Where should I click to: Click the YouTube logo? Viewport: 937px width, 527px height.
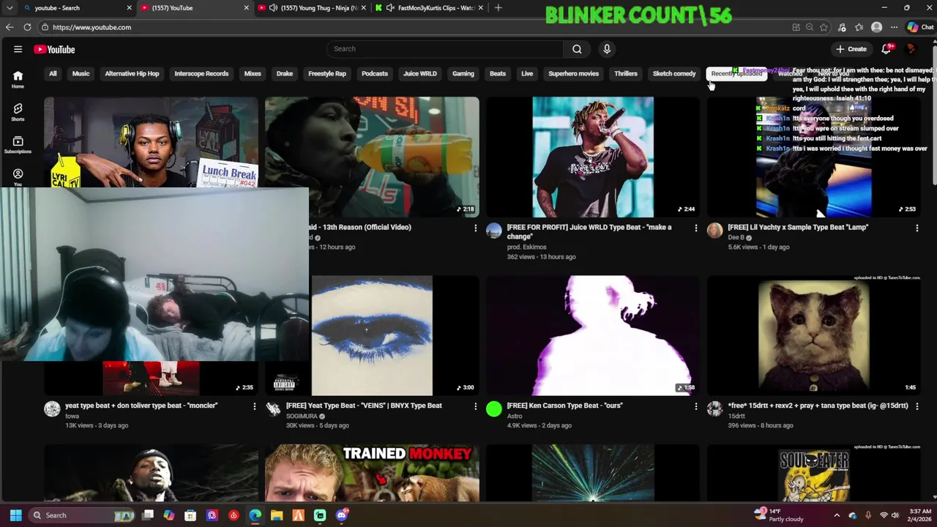54,49
